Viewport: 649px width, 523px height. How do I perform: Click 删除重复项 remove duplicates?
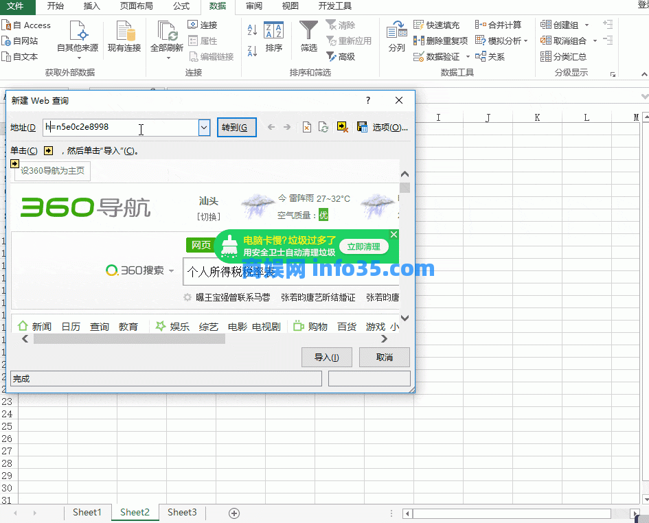[x=440, y=40]
